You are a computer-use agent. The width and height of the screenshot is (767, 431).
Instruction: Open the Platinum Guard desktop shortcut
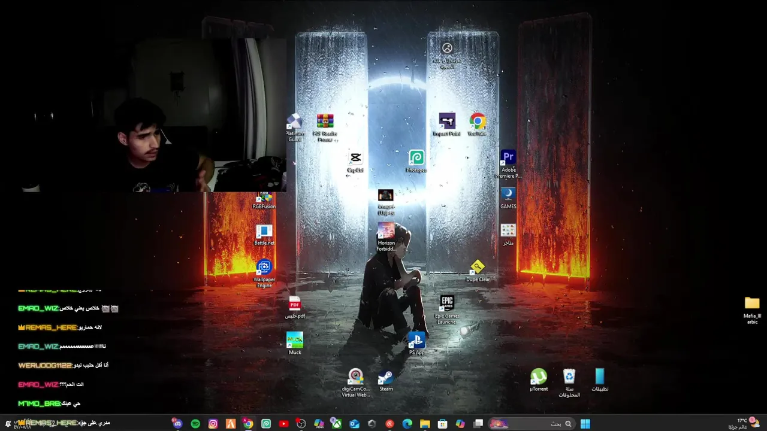tap(295, 128)
